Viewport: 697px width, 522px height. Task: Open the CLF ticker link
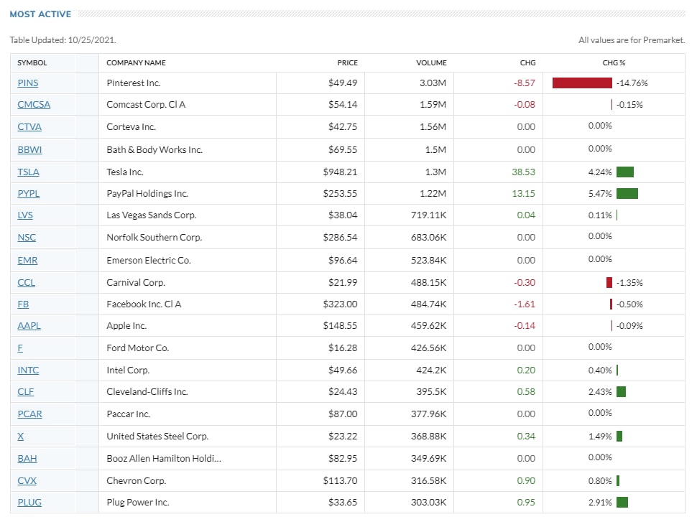[25, 392]
